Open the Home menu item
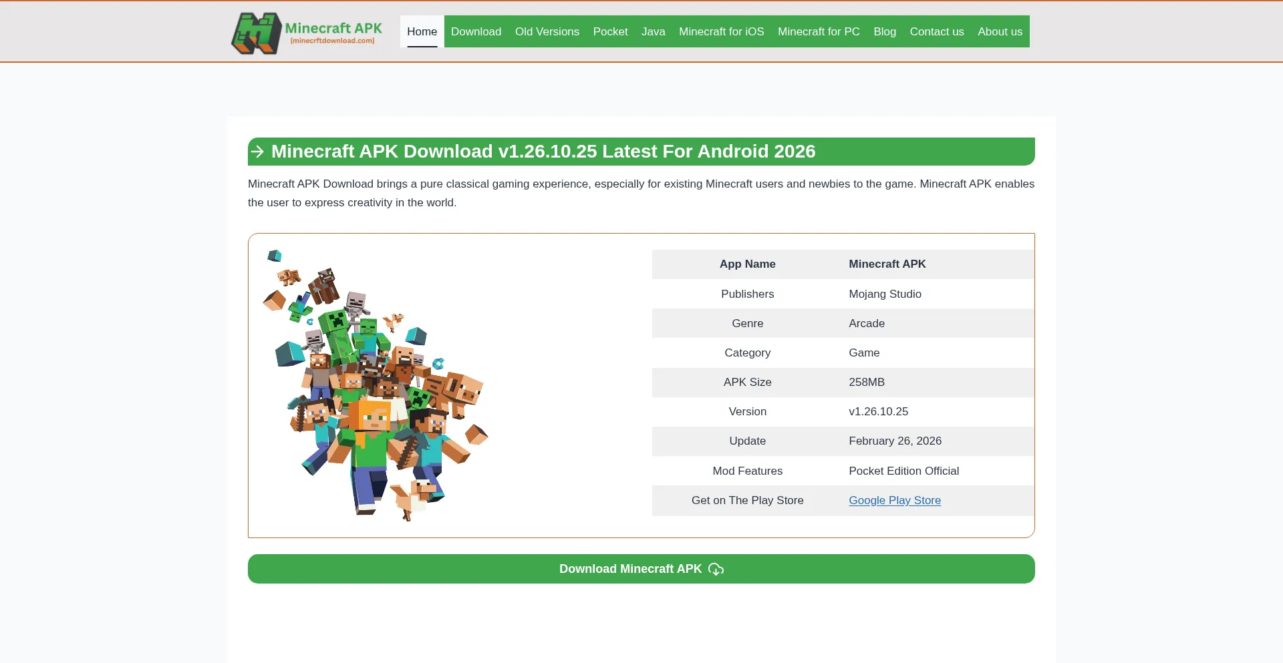This screenshot has height=663, width=1283. tap(422, 31)
